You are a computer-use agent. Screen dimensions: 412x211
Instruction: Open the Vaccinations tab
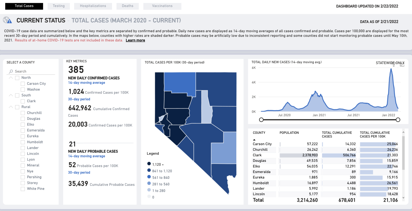point(162,6)
